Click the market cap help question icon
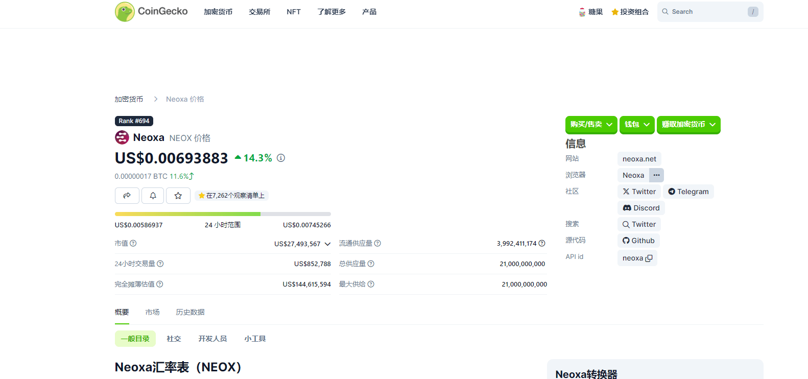This screenshot has width=808, height=379. pyautogui.click(x=133, y=244)
